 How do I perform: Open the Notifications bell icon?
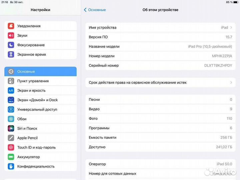11,26
